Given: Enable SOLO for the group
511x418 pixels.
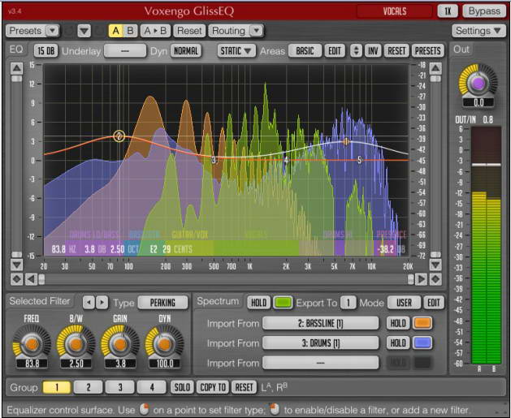Looking at the screenshot, I should click(181, 387).
